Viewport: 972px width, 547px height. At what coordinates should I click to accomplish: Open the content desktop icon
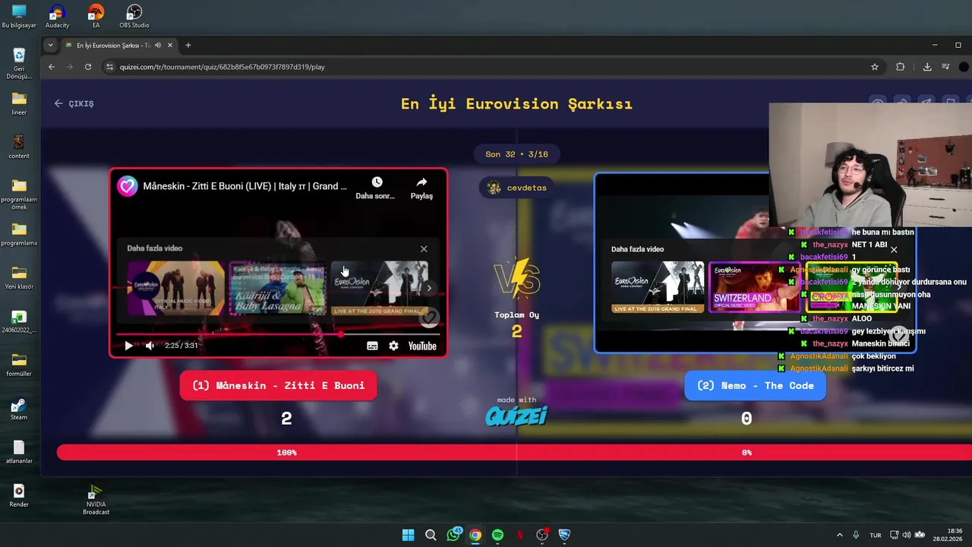[x=19, y=147]
